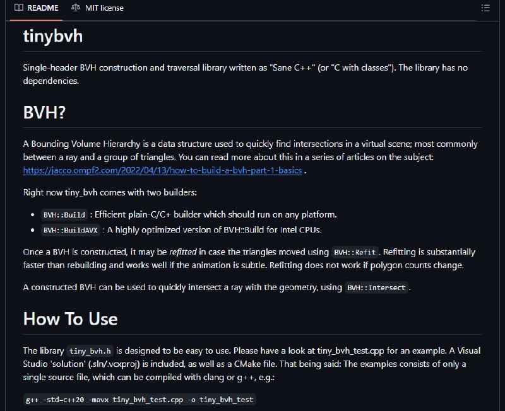Click the book icon beside README
505x411 pixels.
point(19,8)
